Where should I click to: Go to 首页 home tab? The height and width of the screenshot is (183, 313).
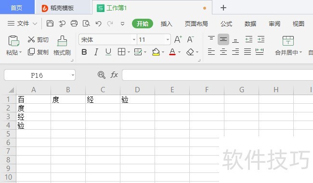tap(17, 8)
